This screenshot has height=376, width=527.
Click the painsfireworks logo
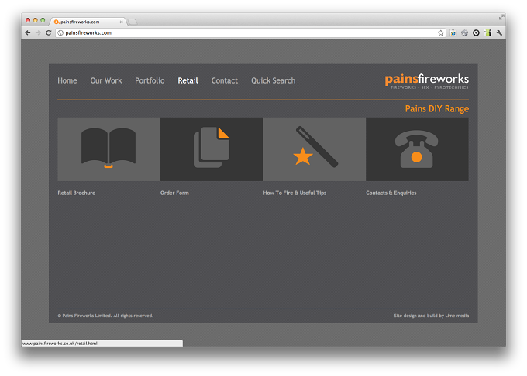click(x=426, y=81)
